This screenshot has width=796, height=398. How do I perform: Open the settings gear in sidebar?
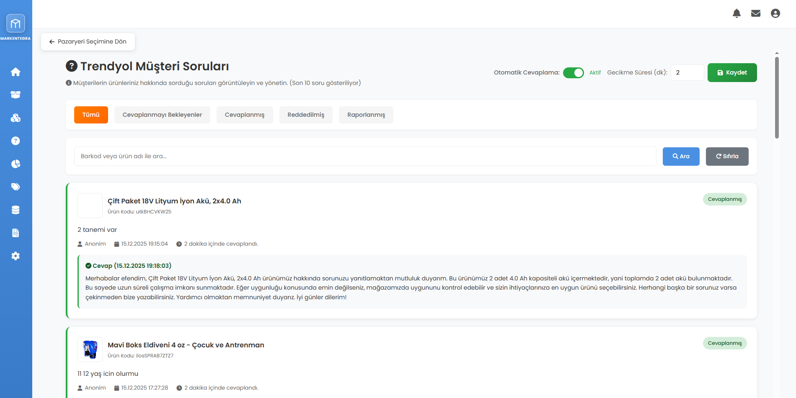[16, 256]
